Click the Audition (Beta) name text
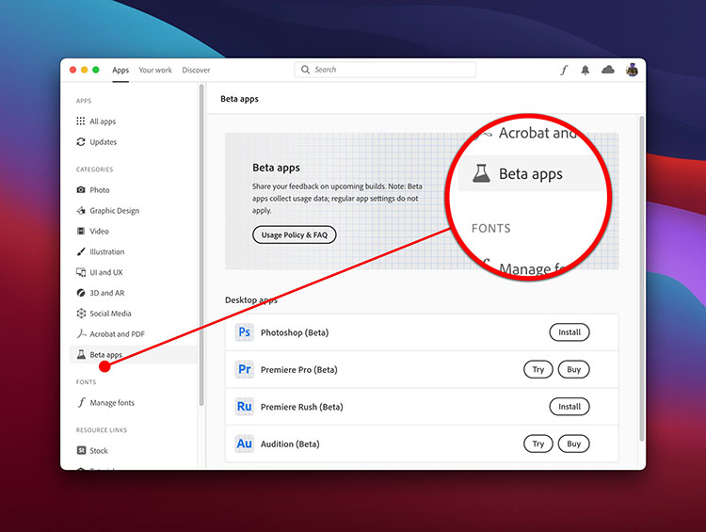 coord(290,444)
